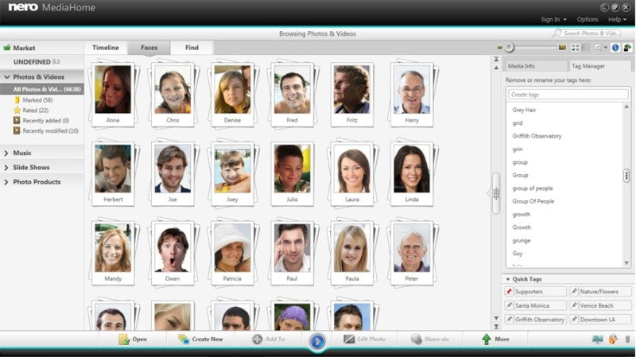The height and width of the screenshot is (357, 636).
Task: Open the Help dropdown menu
Action: tap(617, 19)
